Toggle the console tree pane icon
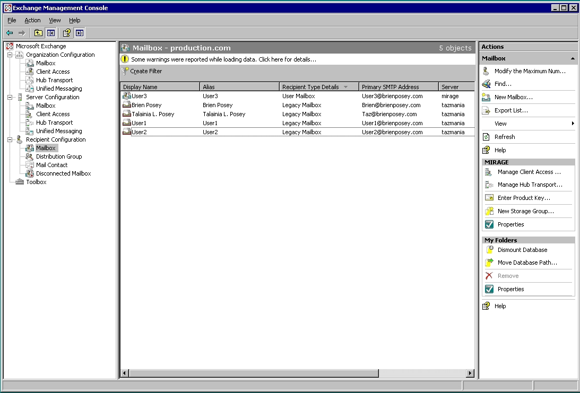Screen dimensions: 580x393 (x=50, y=33)
